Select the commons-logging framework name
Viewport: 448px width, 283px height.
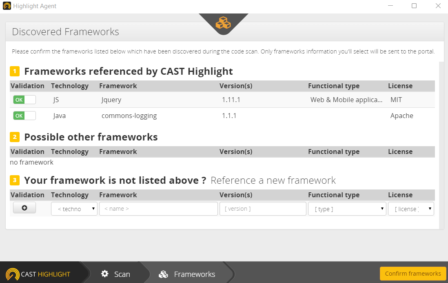(129, 116)
